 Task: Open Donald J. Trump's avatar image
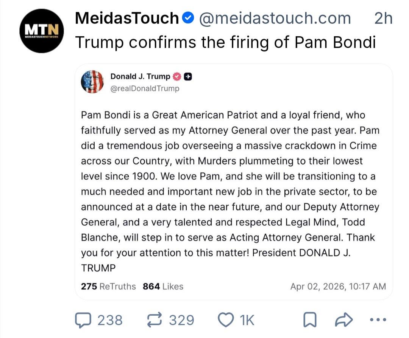pos(92,82)
